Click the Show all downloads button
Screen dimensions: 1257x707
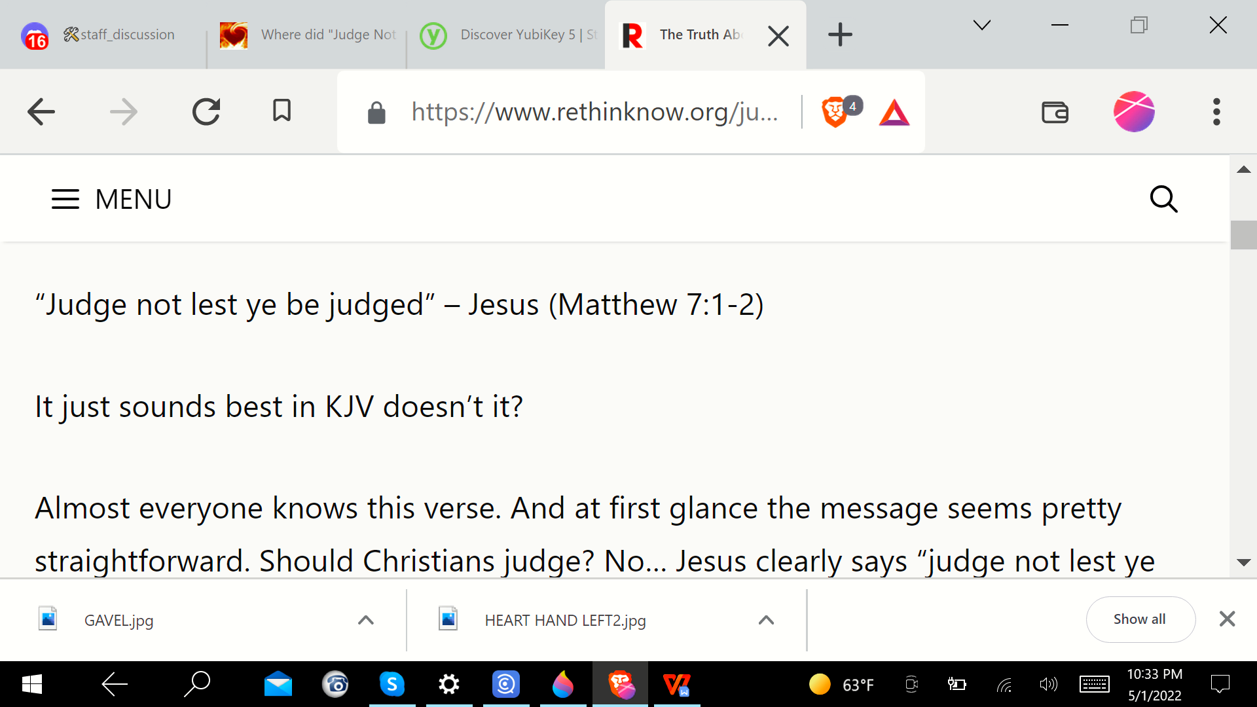point(1140,619)
